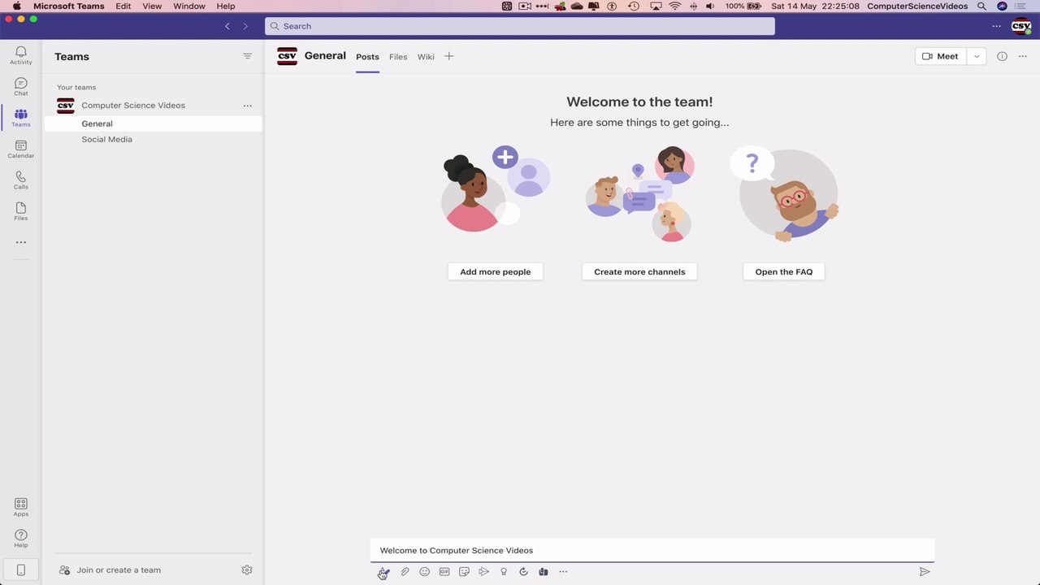Screen dimensions: 1040x585
Task: Show channel info icon
Action: click(1002, 56)
